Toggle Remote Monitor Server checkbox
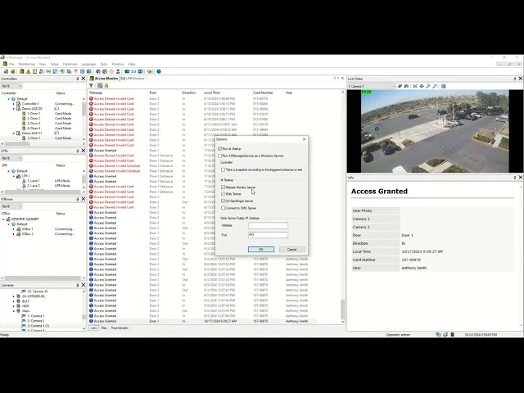 tap(224, 187)
